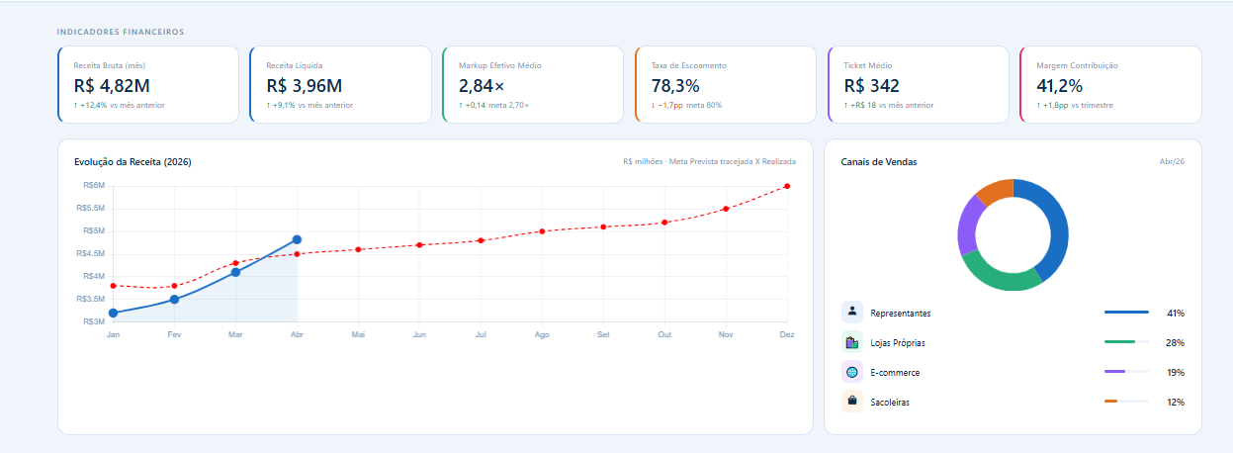Viewport: 1233px width, 453px height.
Task: Open the Markup Efetivo Médio card
Action: (x=534, y=84)
